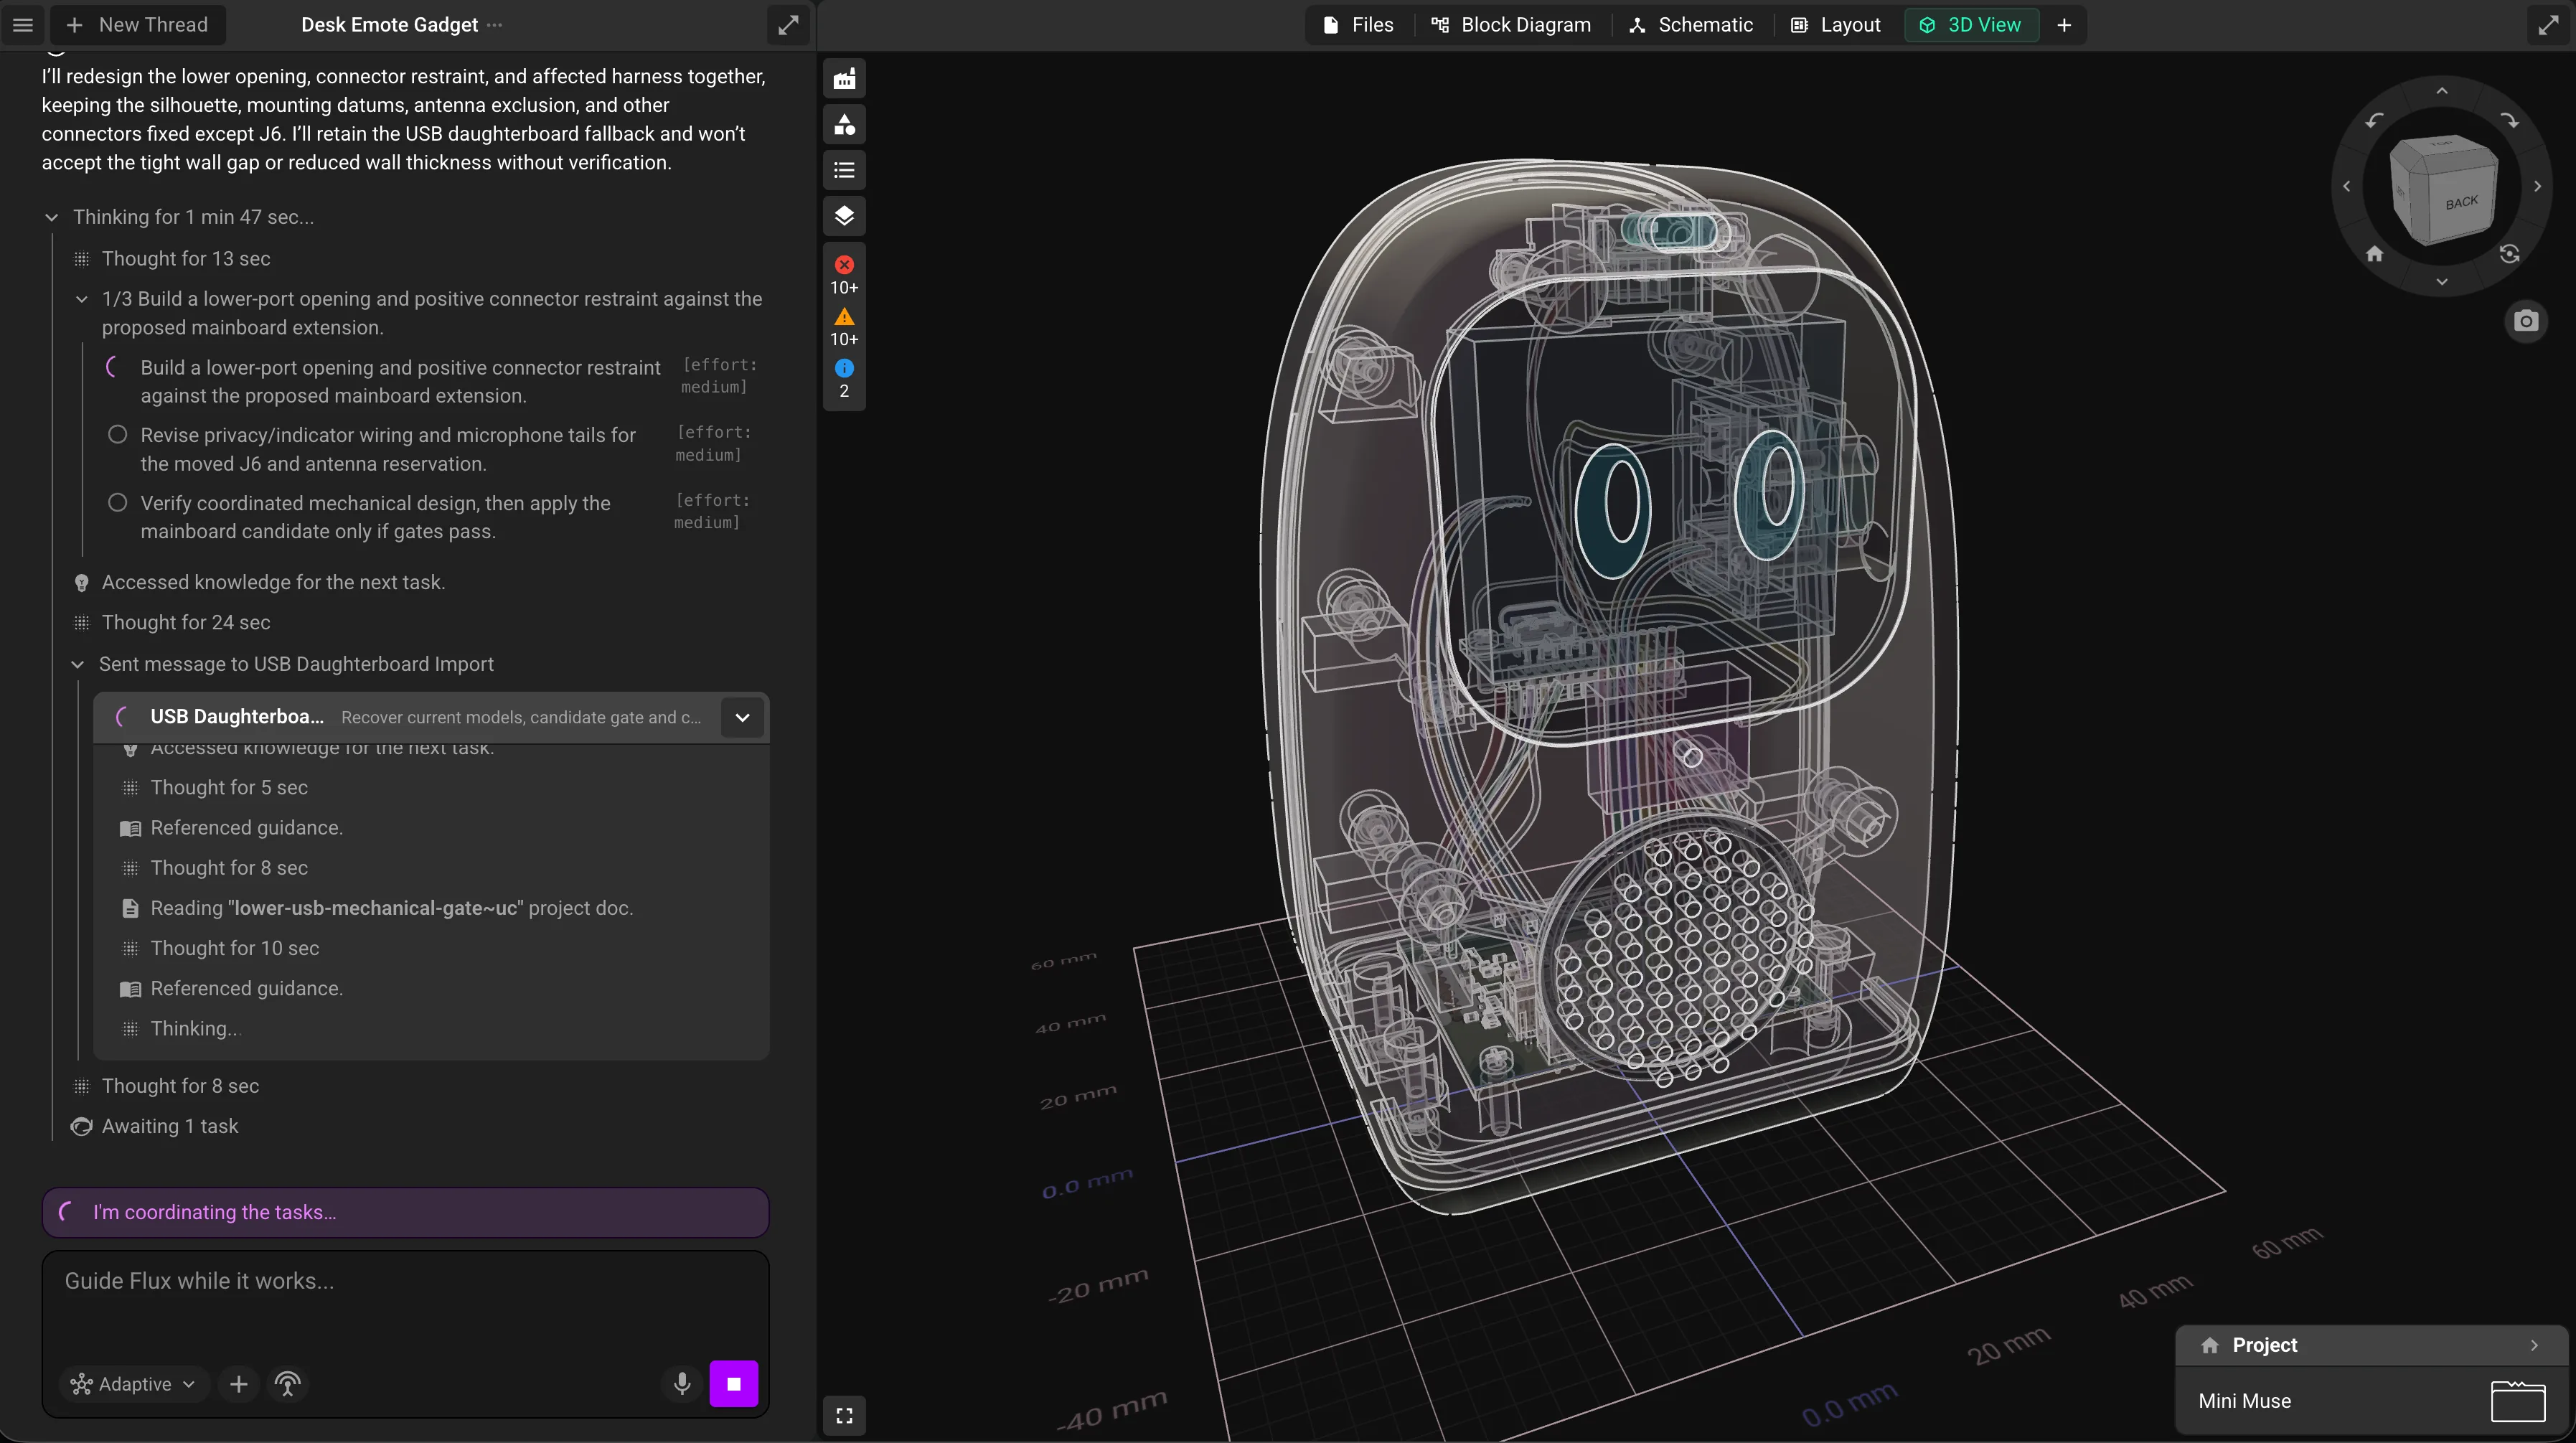This screenshot has width=2576, height=1443.
Task: Select the 3D View tab
Action: 1971,25
